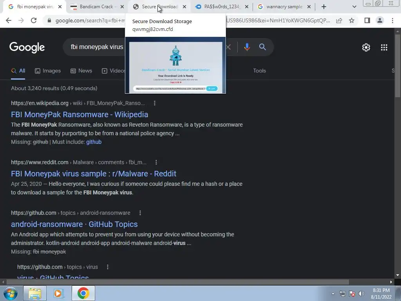This screenshot has height=301, width=401.
Task: Click the scroll-right arrow of horizontal scrollbar
Action: [x=391, y=282]
